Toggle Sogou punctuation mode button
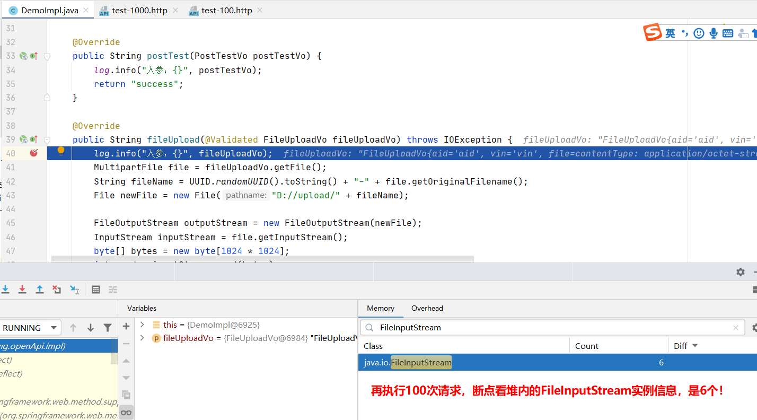 point(684,33)
